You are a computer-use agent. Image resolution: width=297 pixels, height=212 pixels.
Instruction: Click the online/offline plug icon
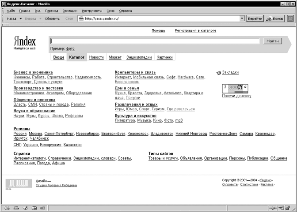(273, 208)
